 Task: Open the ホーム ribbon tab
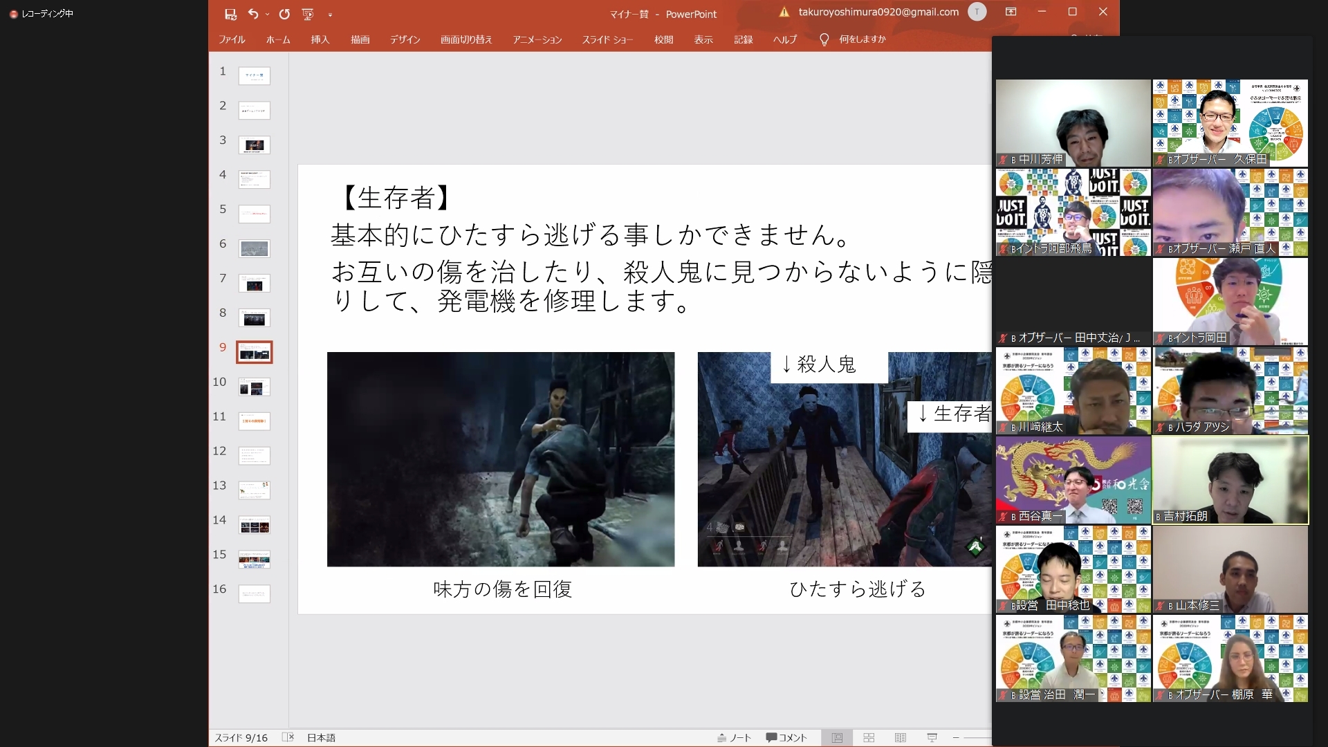[278, 39]
